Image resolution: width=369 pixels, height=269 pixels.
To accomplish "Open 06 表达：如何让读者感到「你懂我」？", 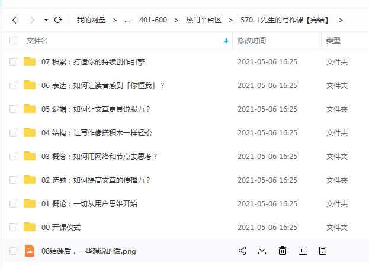I will click(103, 86).
